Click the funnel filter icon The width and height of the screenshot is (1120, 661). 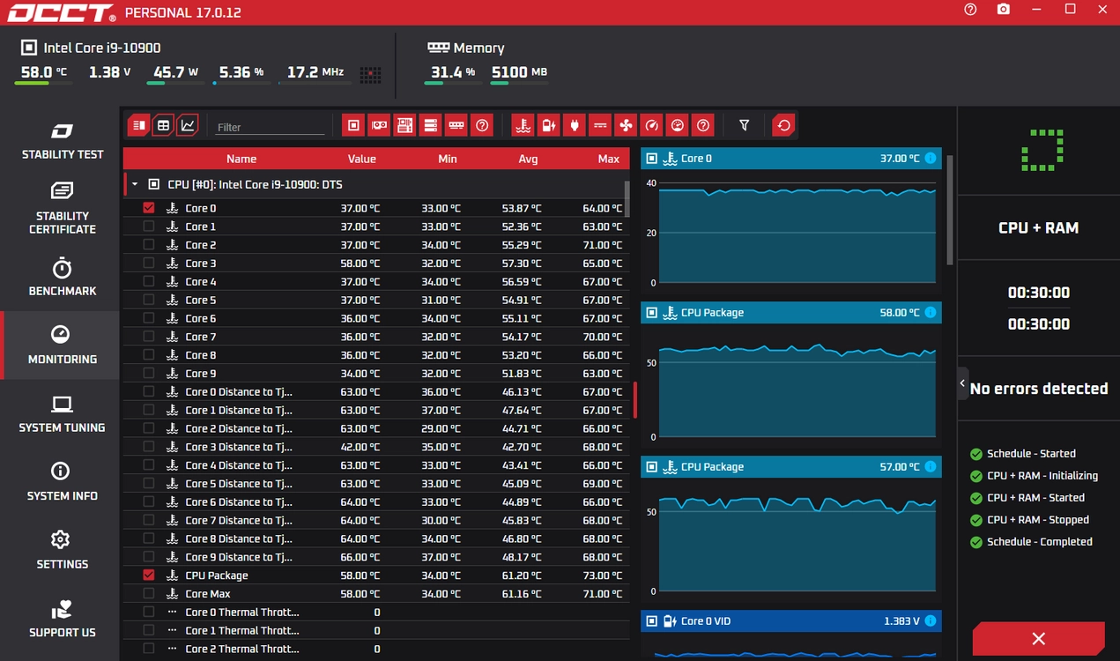click(x=745, y=126)
